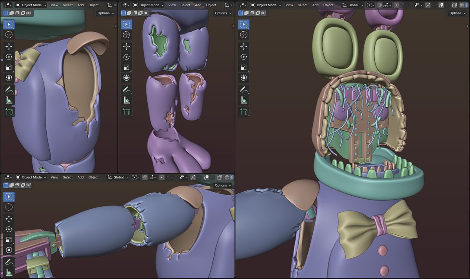Pick the Annotate tool in right viewport
Screen dimensions: 470x279
244,90
